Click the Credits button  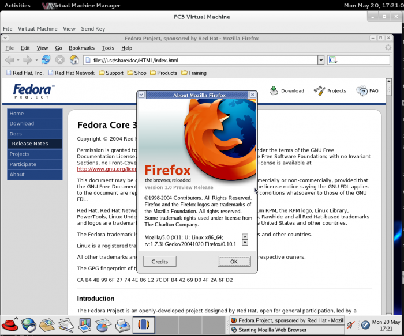click(160, 262)
